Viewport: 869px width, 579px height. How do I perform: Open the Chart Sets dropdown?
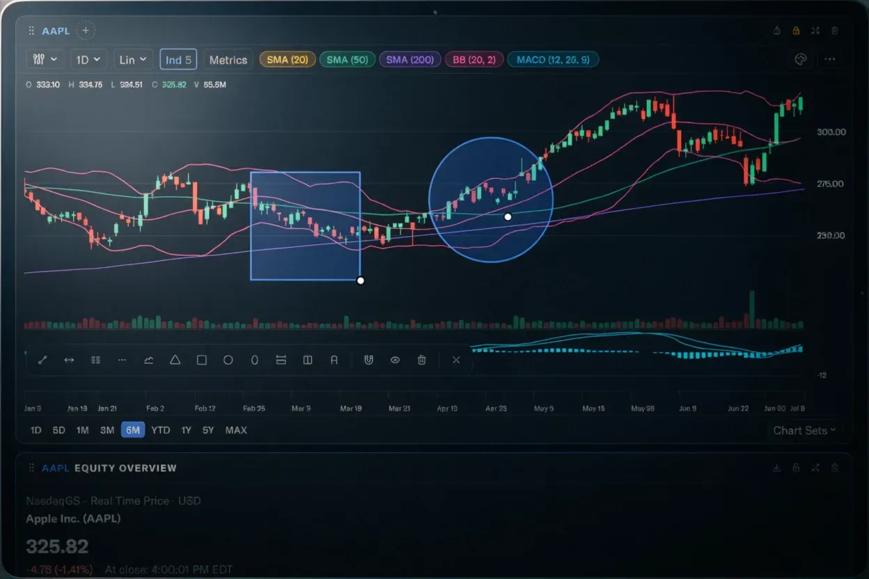tap(806, 430)
